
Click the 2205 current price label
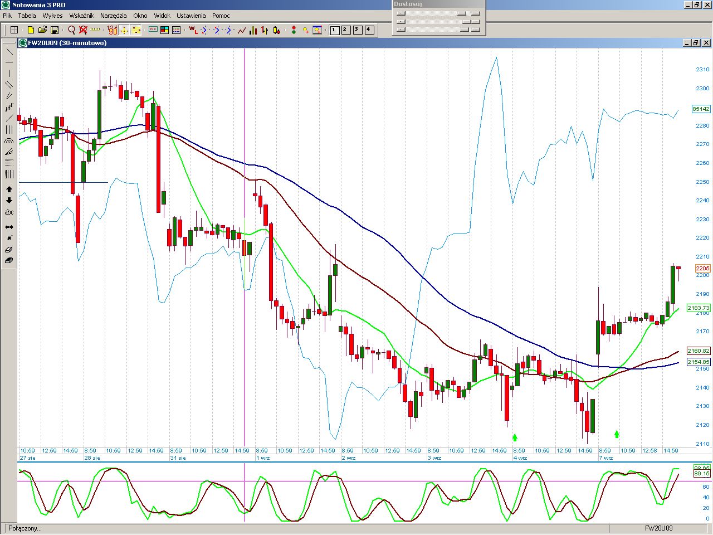click(702, 269)
